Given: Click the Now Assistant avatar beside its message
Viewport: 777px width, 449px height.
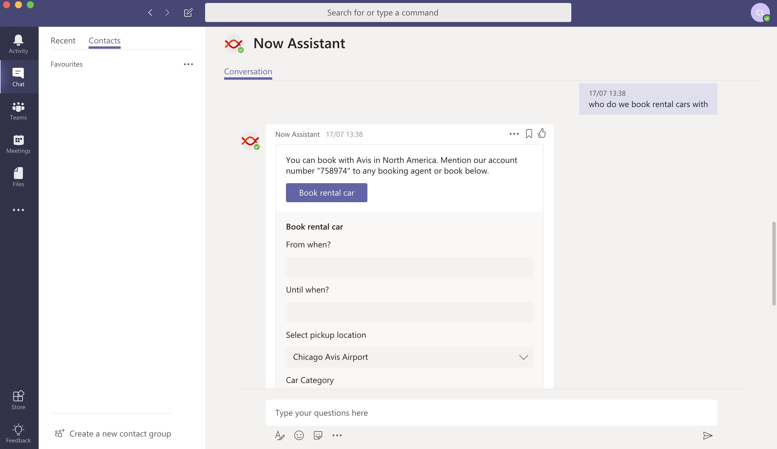Looking at the screenshot, I should click(x=251, y=141).
